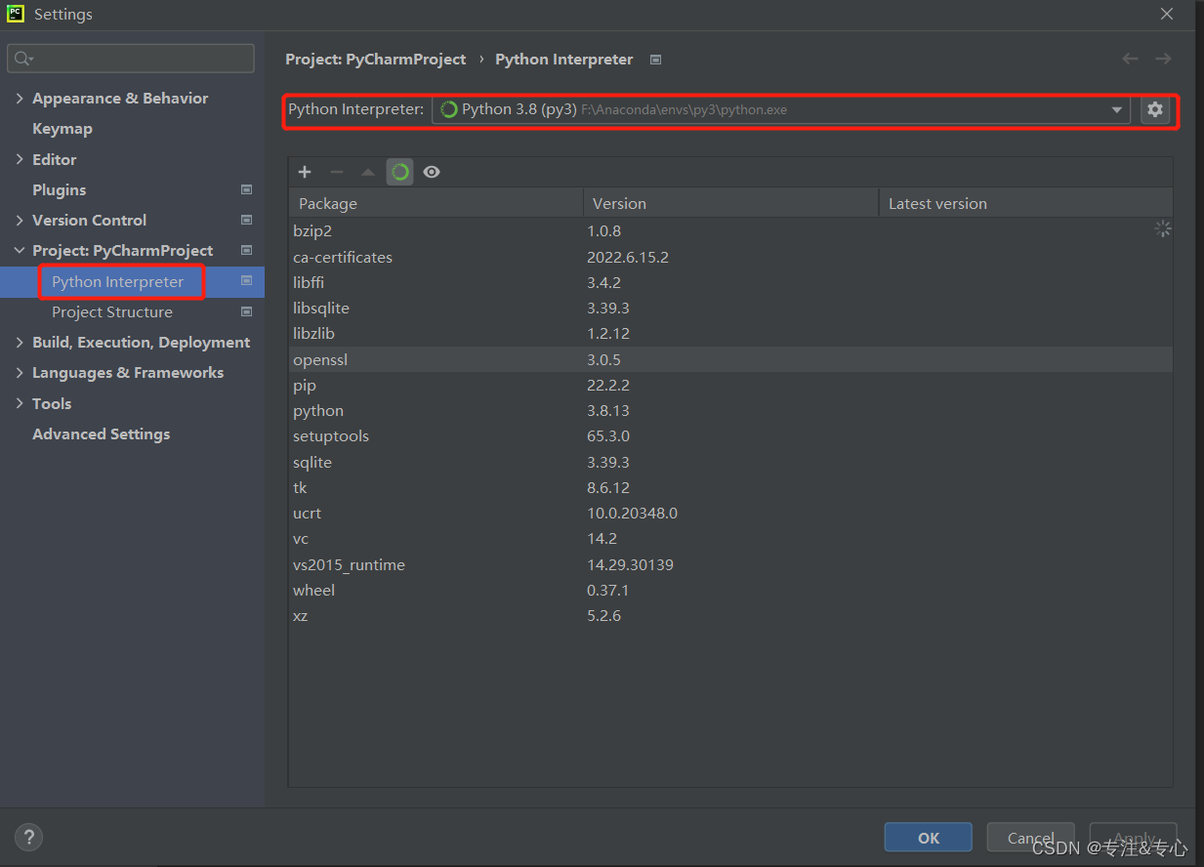Open the Python Interpreter dropdown arrow
Screen dimensions: 1204x867
(x=1117, y=110)
